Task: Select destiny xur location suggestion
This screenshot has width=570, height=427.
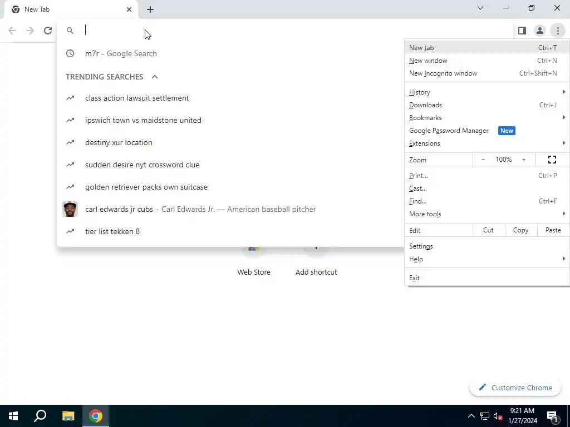Action: [x=230, y=142]
